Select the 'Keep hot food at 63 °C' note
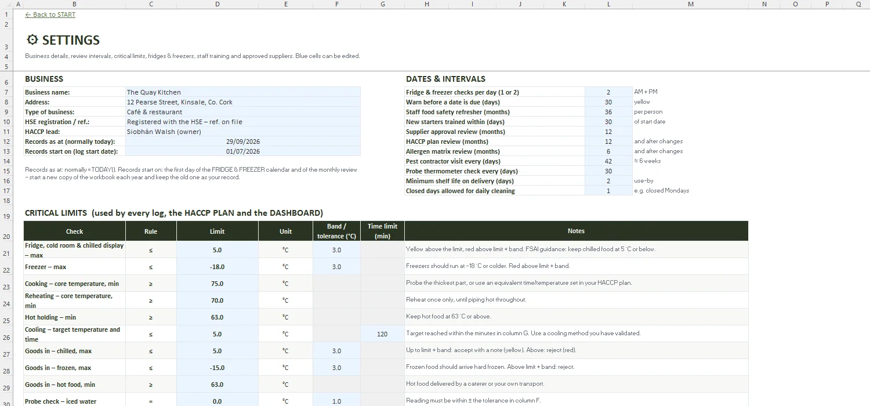Screen dimensions: 870x406 tap(576, 317)
